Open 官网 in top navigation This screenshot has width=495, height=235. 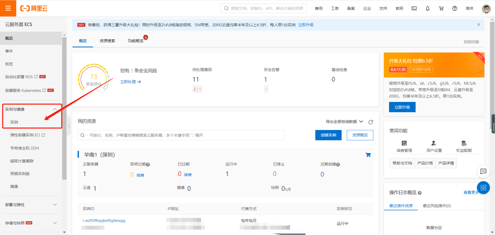[x=399, y=8]
